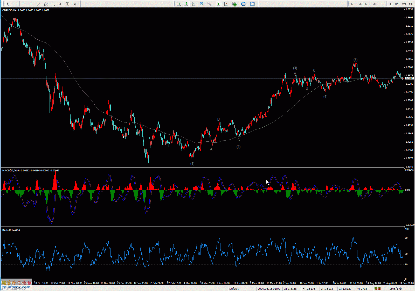Select the Vertical Line drawing tool
This screenshot has width=415, height=291.
click(x=24, y=4)
